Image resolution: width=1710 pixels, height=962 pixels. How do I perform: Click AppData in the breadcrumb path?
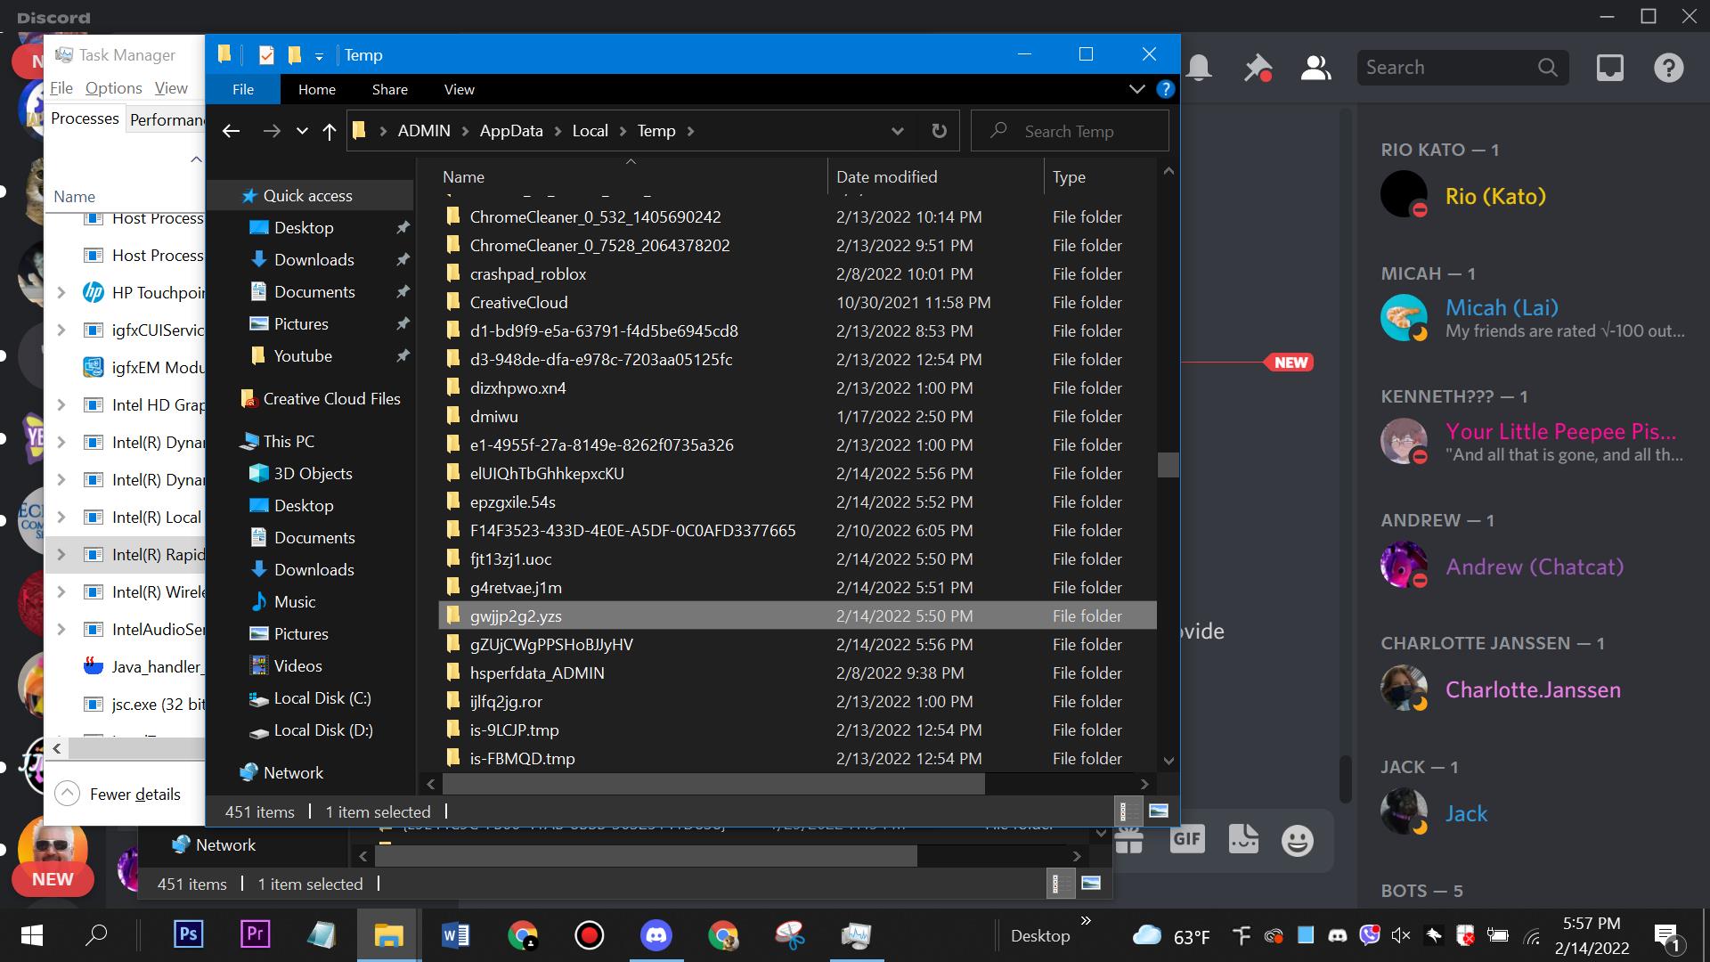(510, 131)
